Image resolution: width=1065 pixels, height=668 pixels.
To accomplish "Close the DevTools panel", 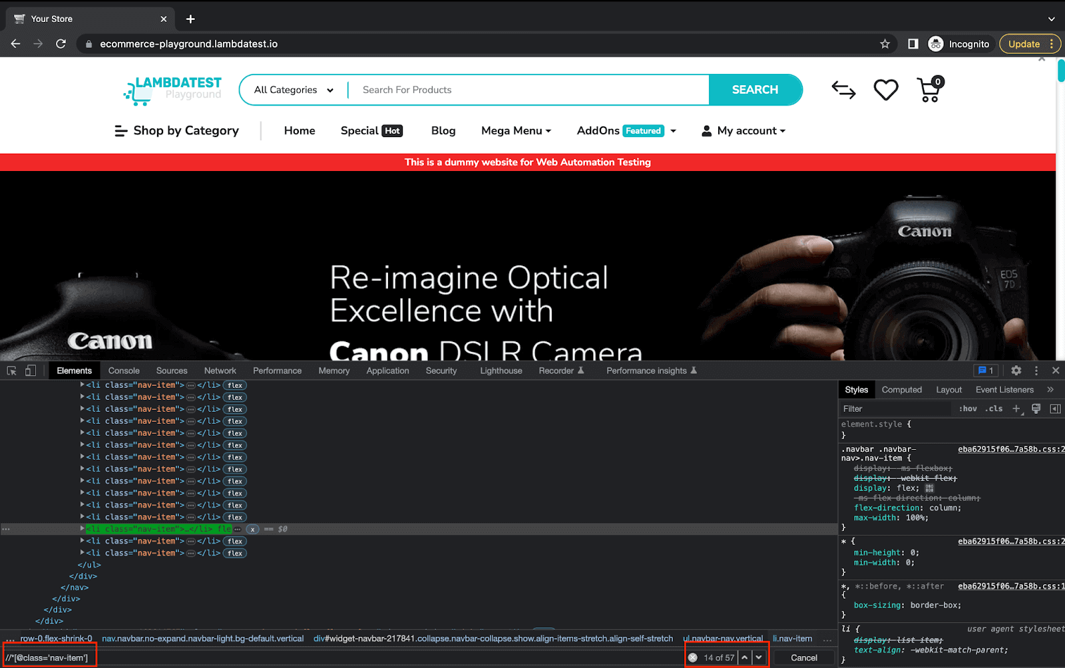I will click(1056, 371).
